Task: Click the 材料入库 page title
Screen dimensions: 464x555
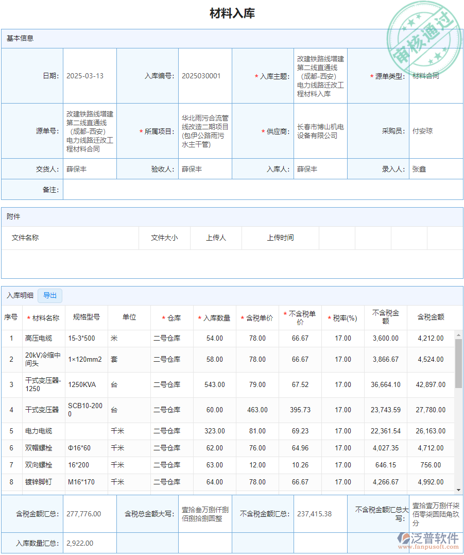Action: tap(232, 13)
